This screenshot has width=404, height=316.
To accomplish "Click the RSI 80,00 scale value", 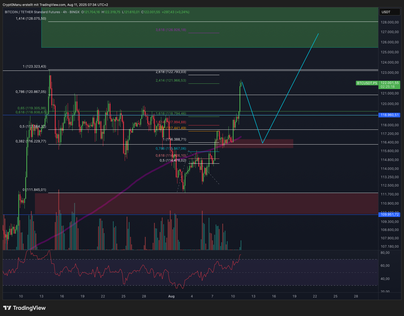I will pos(385,253).
